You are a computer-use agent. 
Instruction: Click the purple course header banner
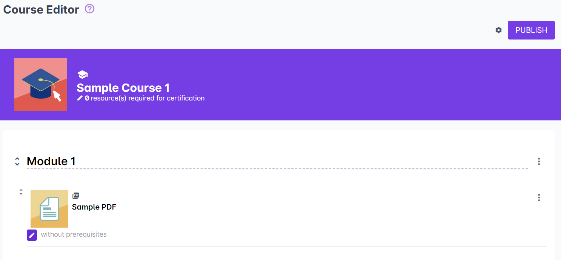point(340,85)
